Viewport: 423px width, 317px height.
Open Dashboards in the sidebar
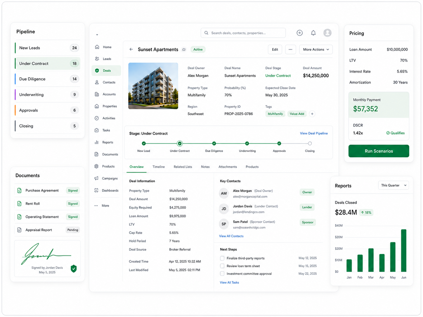tap(106, 191)
